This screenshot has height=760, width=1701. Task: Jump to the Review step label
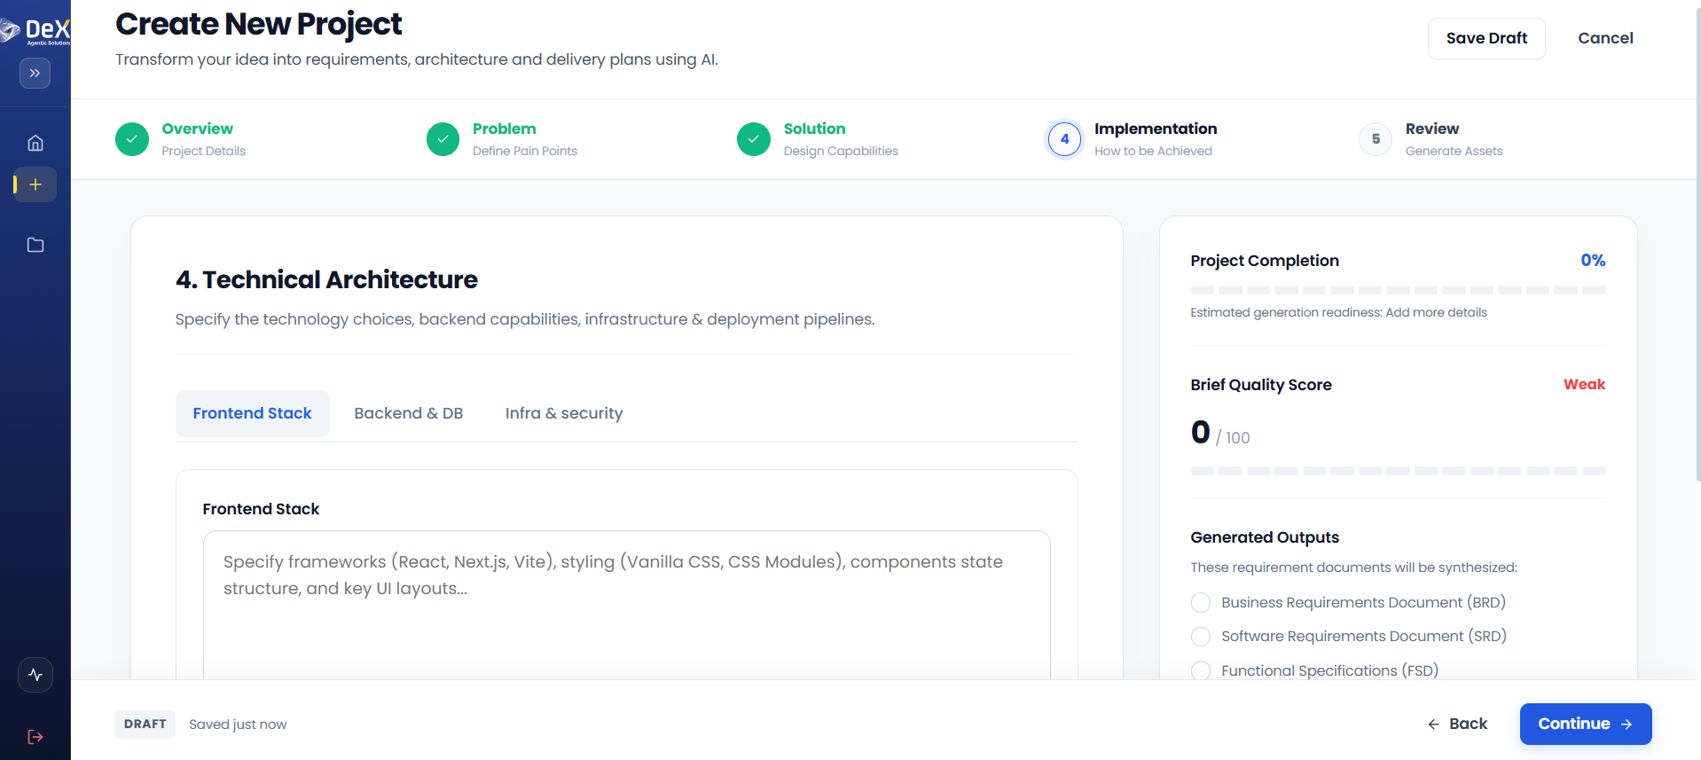point(1432,129)
